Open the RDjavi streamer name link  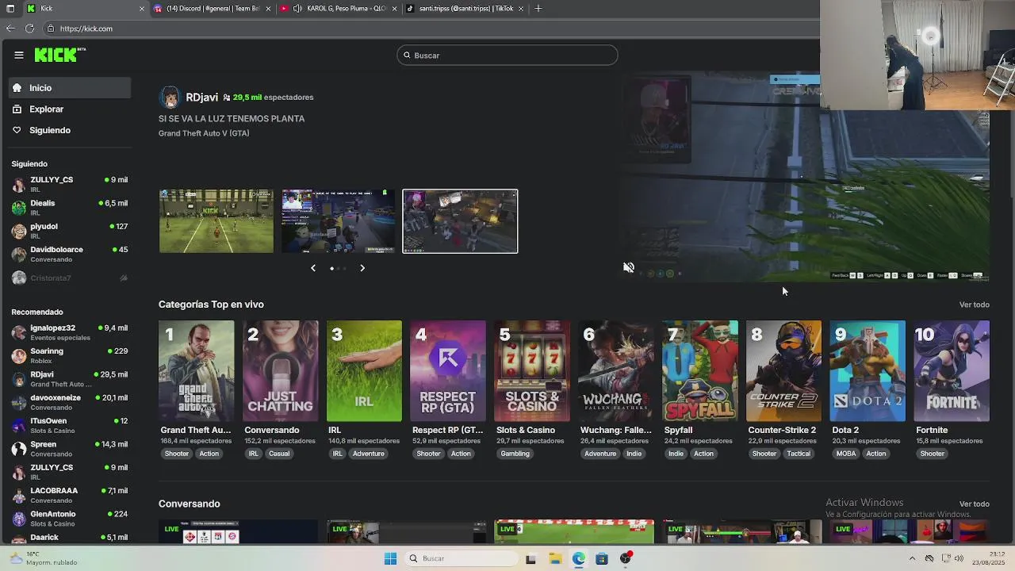pyautogui.click(x=201, y=98)
